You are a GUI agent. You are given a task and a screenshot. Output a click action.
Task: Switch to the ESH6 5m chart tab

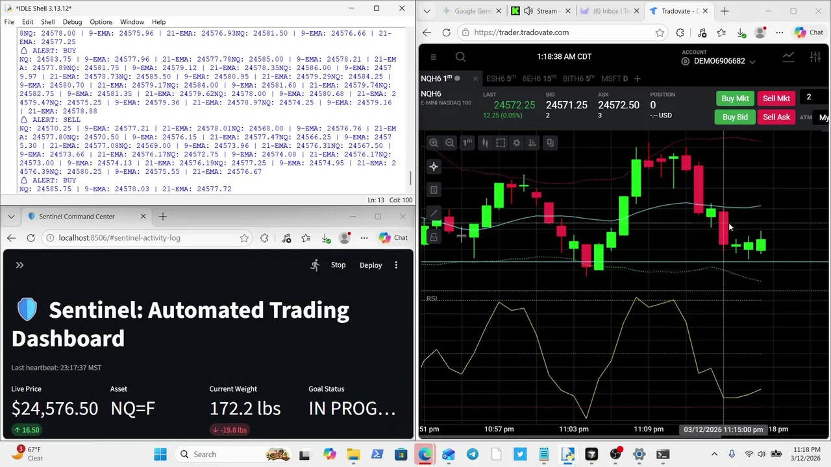point(501,78)
